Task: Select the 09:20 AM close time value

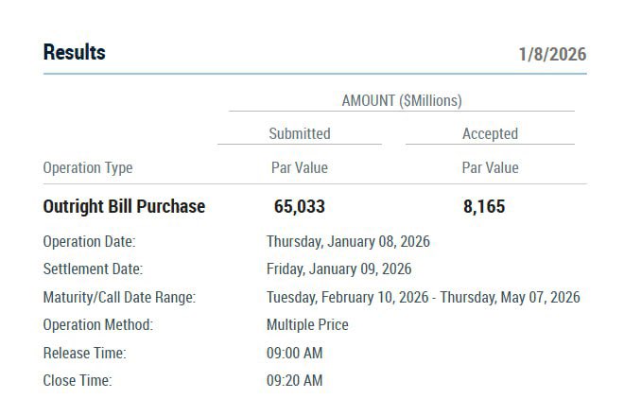Action: 294,381
